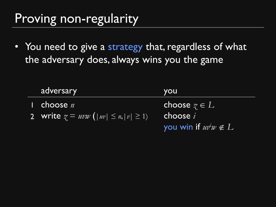Click the winning condition uv^i w ∉ L

coord(218,127)
